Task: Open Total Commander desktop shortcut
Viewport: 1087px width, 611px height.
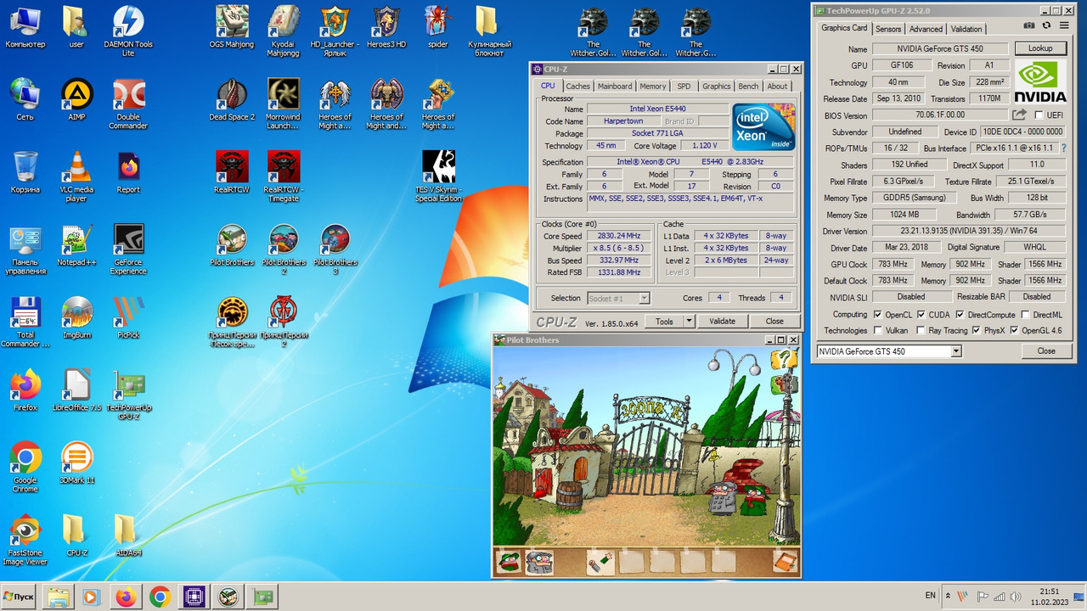Action: tap(25, 322)
